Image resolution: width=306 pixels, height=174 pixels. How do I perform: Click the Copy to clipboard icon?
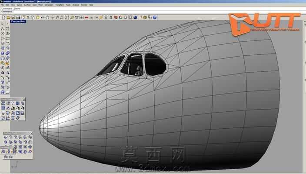tap(33, 17)
